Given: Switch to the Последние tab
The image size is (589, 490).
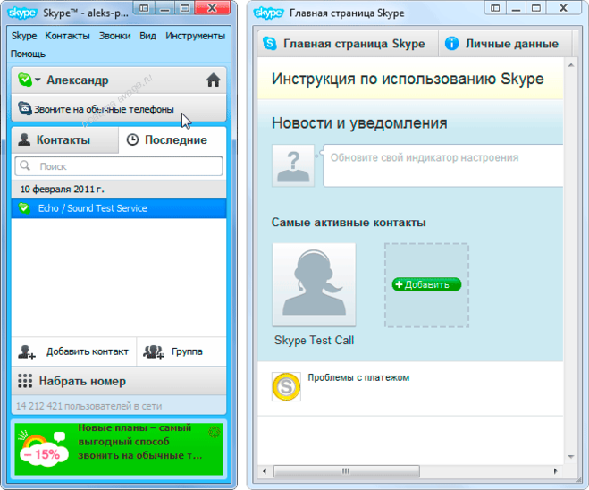Looking at the screenshot, I should click(172, 139).
